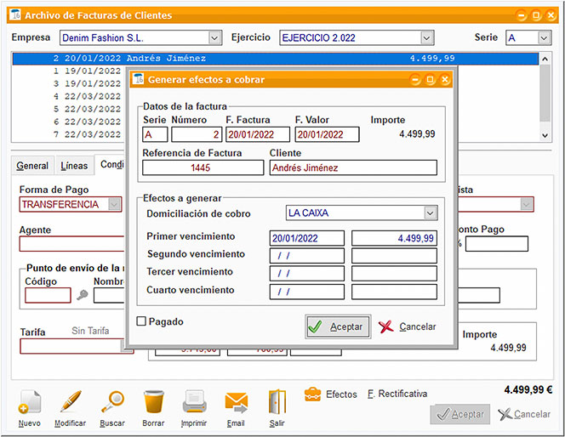Select invoice row 5 dated 22/03/2022
This screenshot has width=565, height=437.
(x=68, y=109)
